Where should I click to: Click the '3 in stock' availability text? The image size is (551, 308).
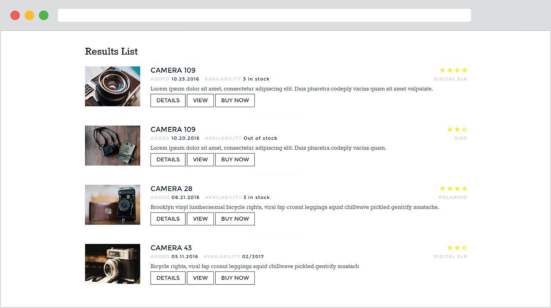(x=257, y=197)
